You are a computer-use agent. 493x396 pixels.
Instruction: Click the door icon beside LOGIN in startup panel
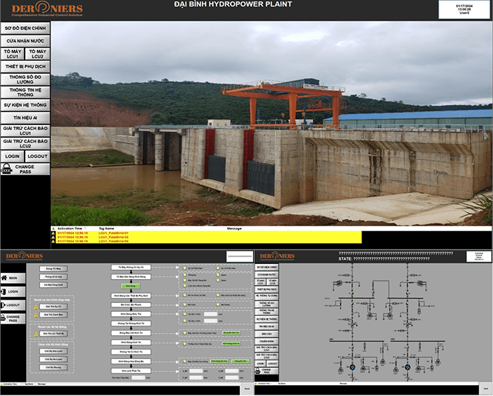point(4,291)
